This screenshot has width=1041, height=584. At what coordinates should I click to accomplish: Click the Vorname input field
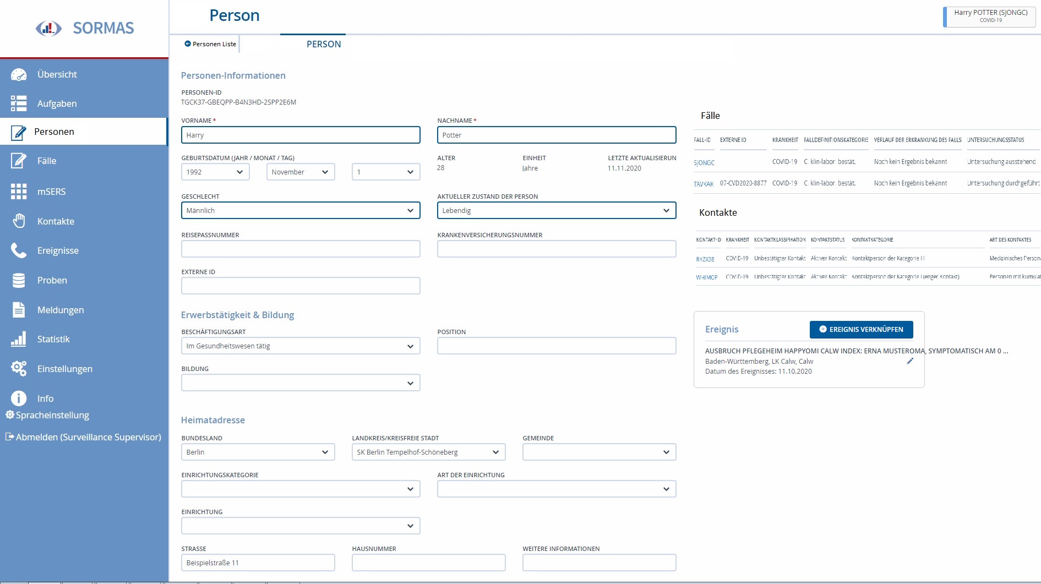tap(301, 135)
